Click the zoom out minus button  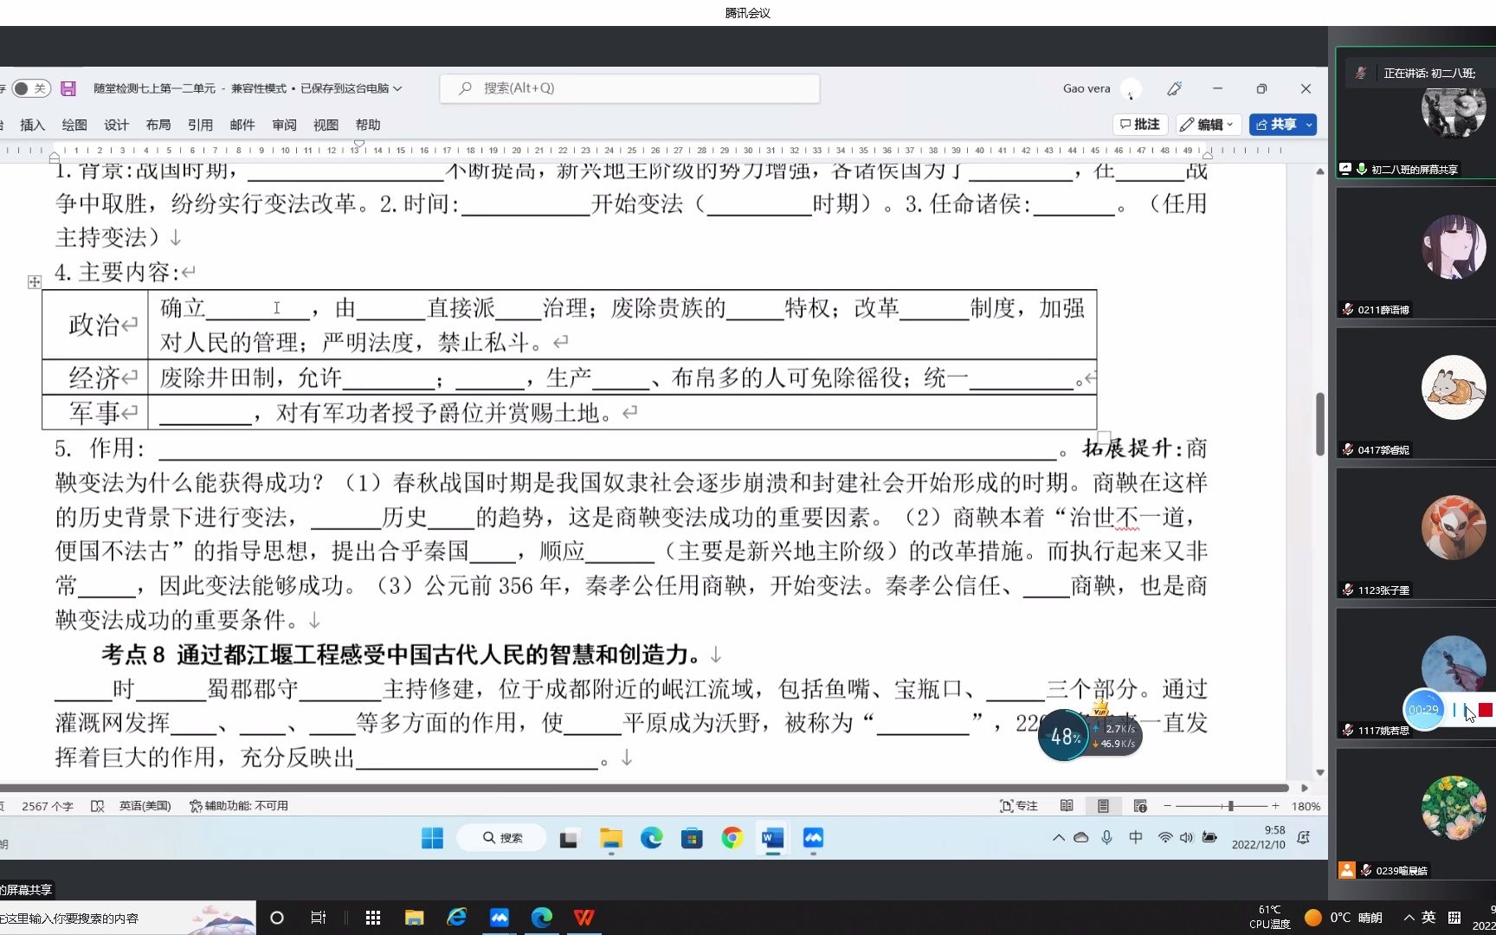click(x=1167, y=806)
